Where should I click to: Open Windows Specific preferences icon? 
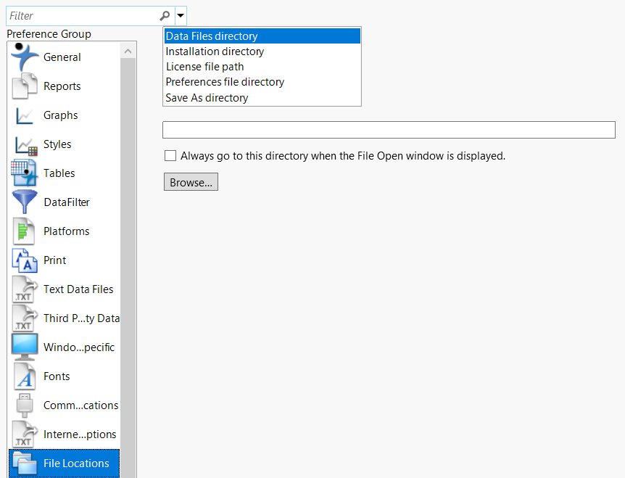25,347
